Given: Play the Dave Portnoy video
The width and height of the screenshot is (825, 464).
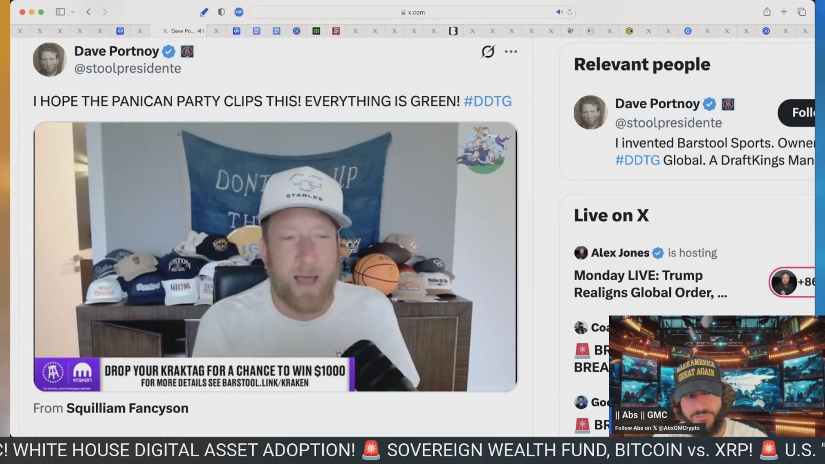Looking at the screenshot, I should click(x=275, y=256).
